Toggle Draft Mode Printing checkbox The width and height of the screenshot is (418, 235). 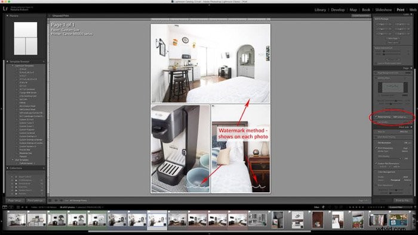pyautogui.click(x=376, y=137)
